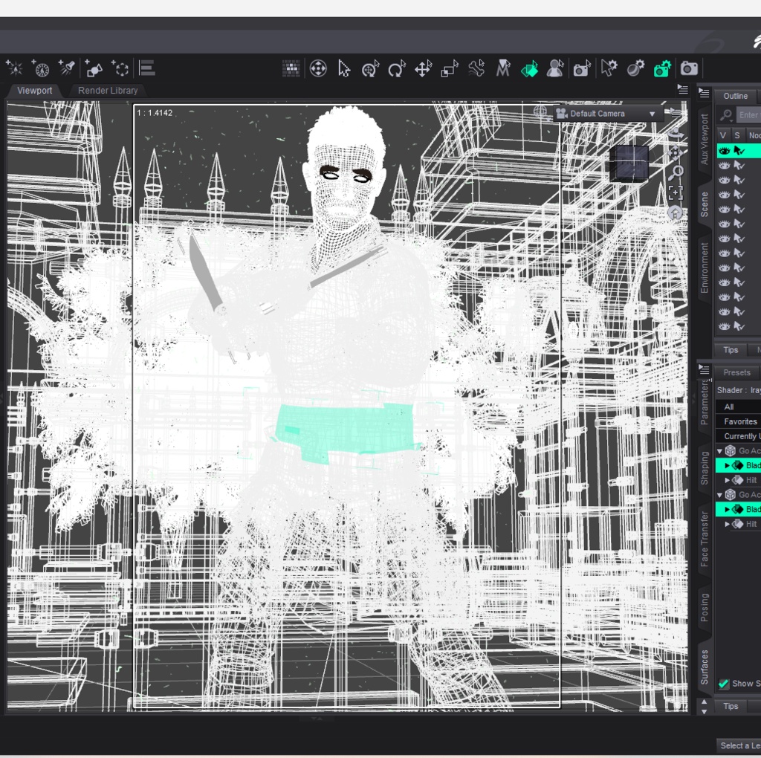Choose the Scale tool icon
Image resolution: width=761 pixels, height=758 pixels.
pyautogui.click(x=450, y=69)
